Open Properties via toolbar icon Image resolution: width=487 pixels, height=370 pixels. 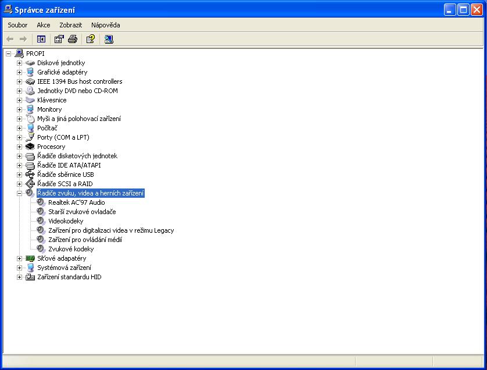click(x=59, y=39)
